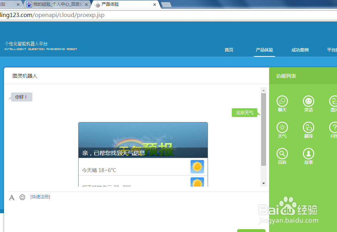
Task: Open 成功案例 navigation item
Action: pyautogui.click(x=300, y=50)
